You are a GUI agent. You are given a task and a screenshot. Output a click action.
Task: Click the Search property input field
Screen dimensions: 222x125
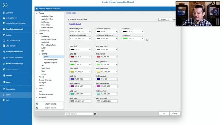click(79, 114)
